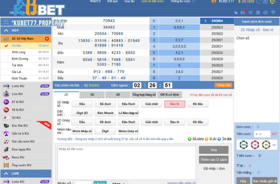Click the handshake icon in header
The image size is (280, 184).
click(x=251, y=12)
